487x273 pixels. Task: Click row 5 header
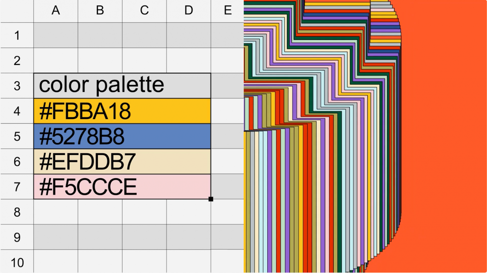[x=17, y=136]
